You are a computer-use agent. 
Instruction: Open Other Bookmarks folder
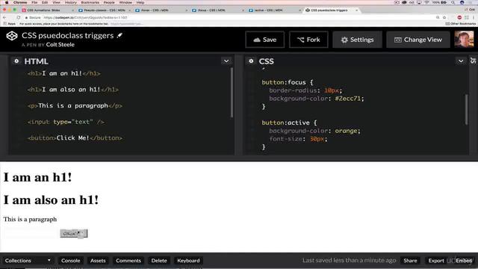click(460, 23)
